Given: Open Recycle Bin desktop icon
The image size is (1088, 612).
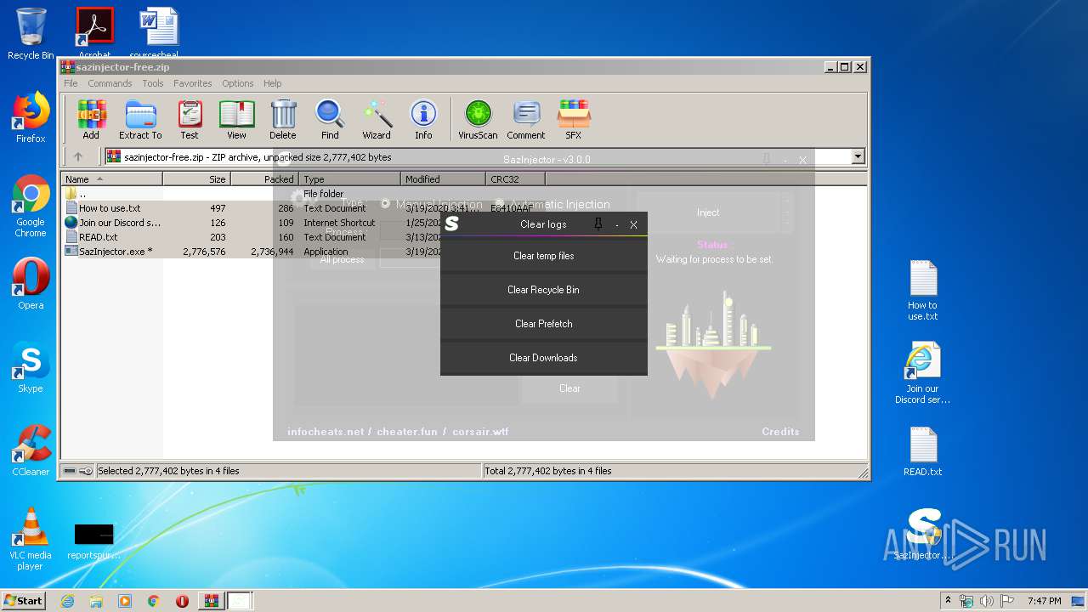Looking at the screenshot, I should 31,34.
